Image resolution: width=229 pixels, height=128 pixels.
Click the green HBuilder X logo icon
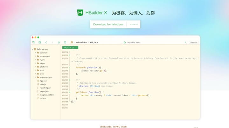click(x=80, y=13)
